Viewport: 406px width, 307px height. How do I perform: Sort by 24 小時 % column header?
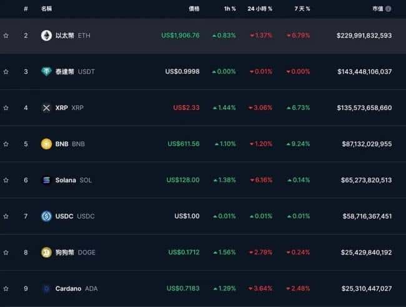coord(260,9)
